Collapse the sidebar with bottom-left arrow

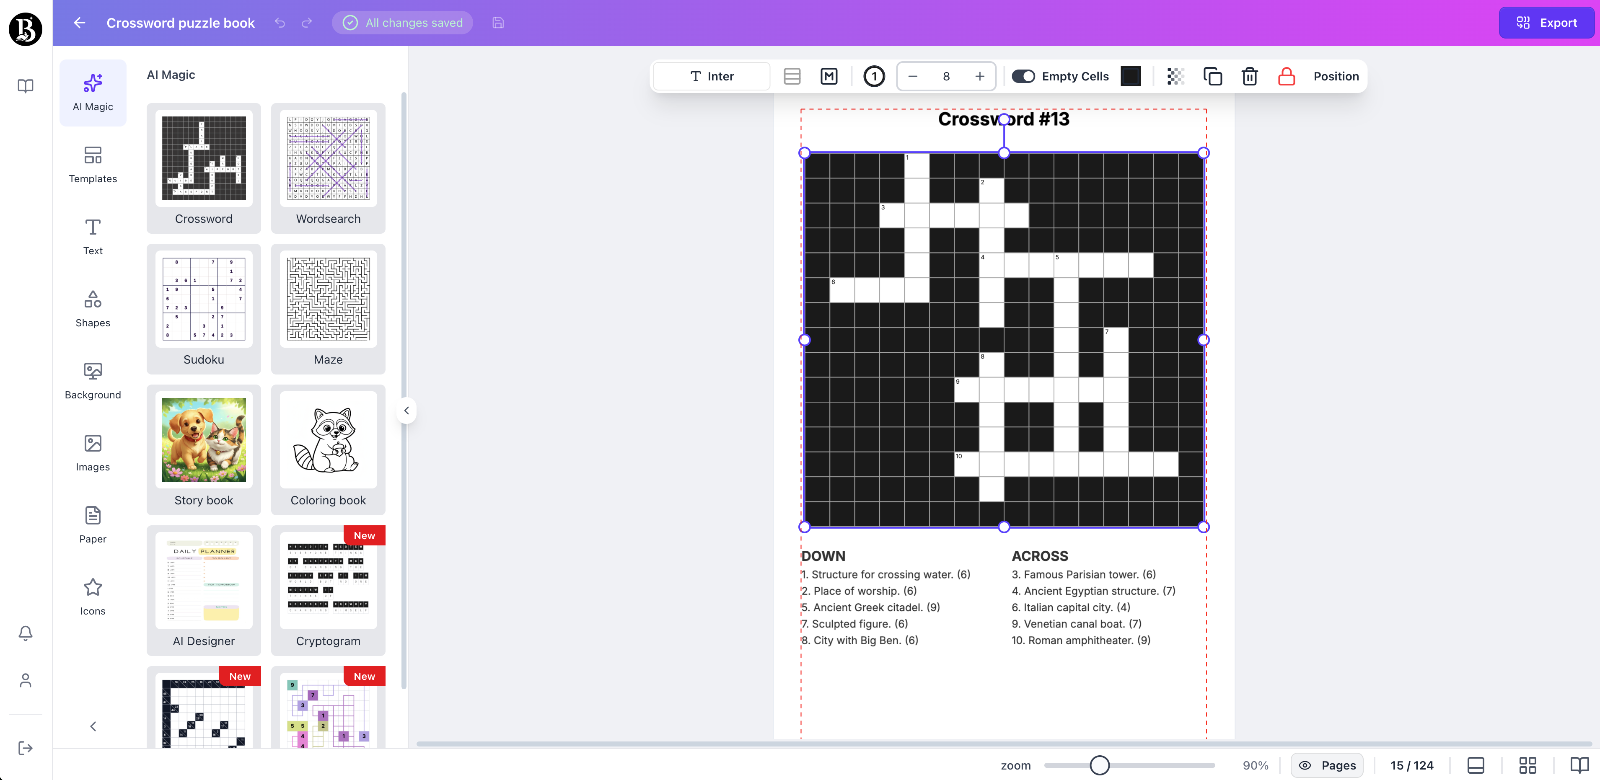coord(93,726)
